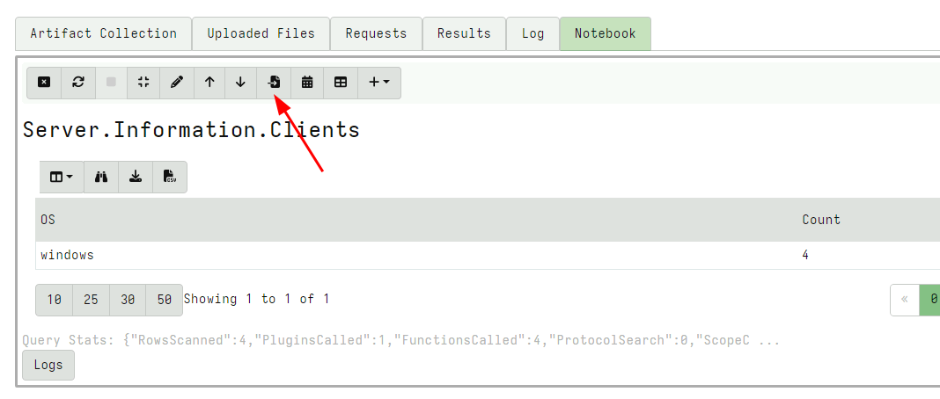Open the plus add-cell dropdown

[x=379, y=83]
